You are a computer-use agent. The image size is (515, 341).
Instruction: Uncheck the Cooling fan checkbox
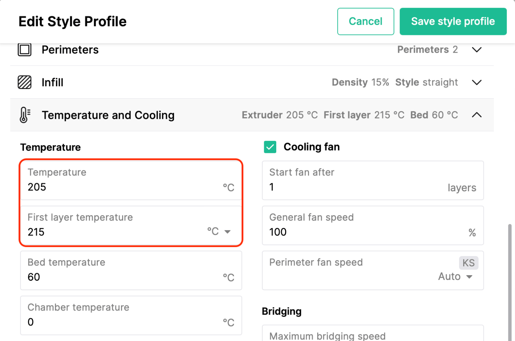coord(270,147)
